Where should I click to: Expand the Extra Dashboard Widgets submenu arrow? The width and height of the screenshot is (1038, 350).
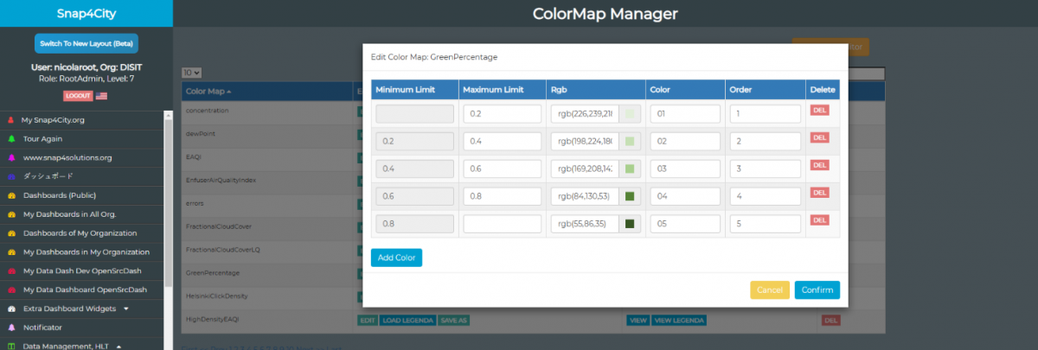click(x=126, y=309)
